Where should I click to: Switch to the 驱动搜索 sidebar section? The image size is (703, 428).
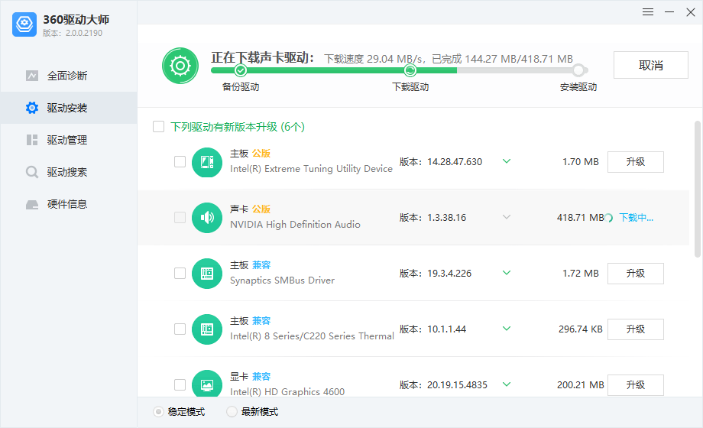(69, 172)
